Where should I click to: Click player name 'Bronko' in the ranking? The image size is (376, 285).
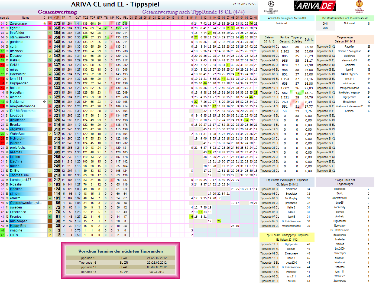click(x=15, y=125)
